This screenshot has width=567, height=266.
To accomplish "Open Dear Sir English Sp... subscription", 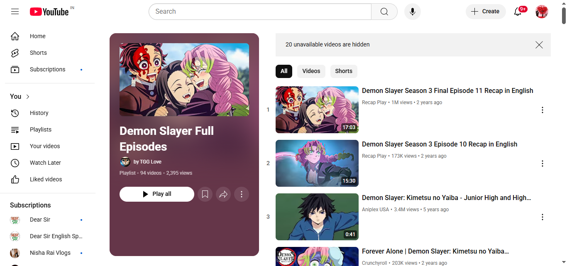I will click(x=50, y=236).
